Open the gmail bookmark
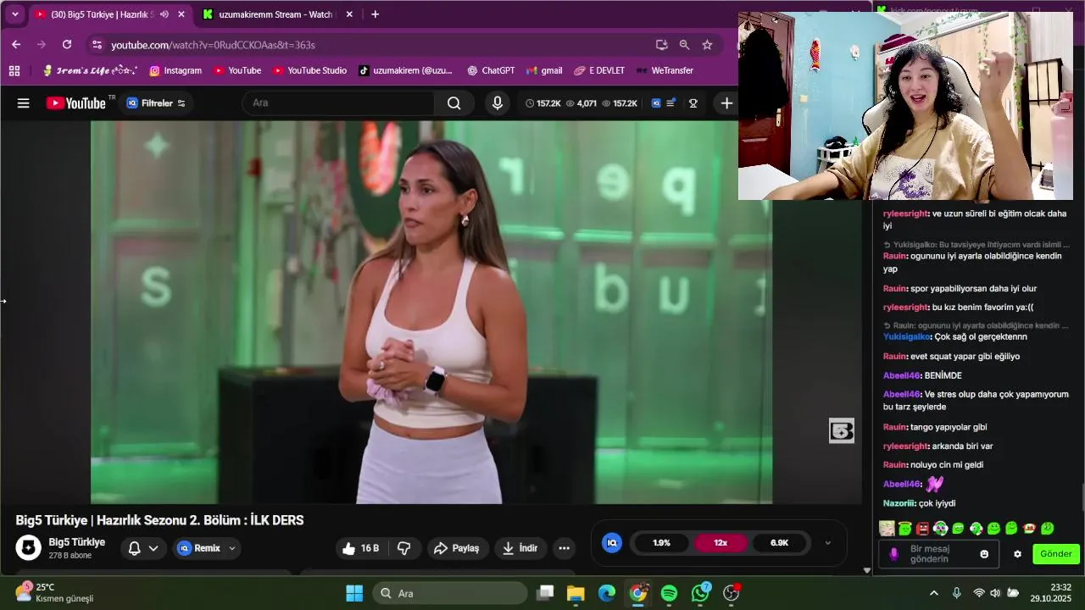This screenshot has height=610, width=1085. [544, 71]
